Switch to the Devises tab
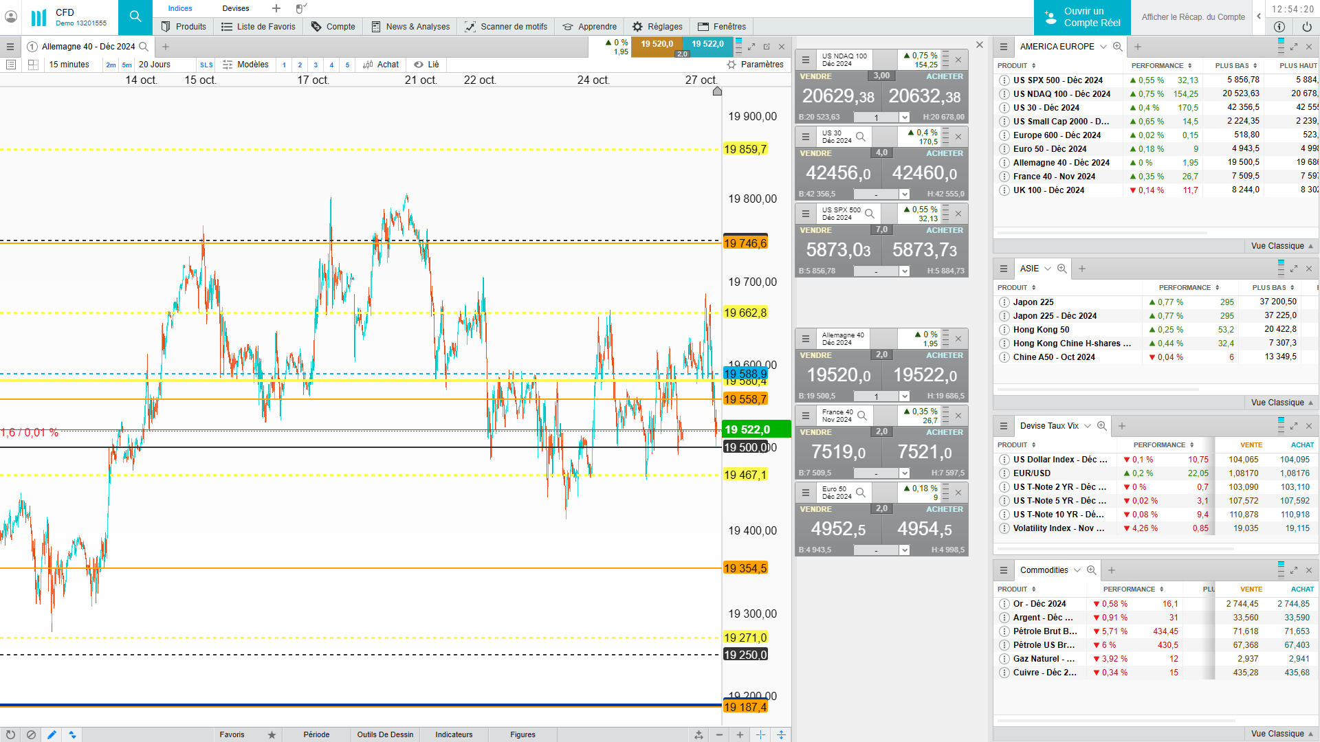Image resolution: width=1320 pixels, height=742 pixels. pyautogui.click(x=235, y=8)
